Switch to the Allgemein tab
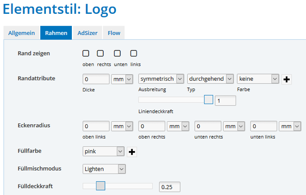This screenshot has width=306, height=195. tap(22, 33)
